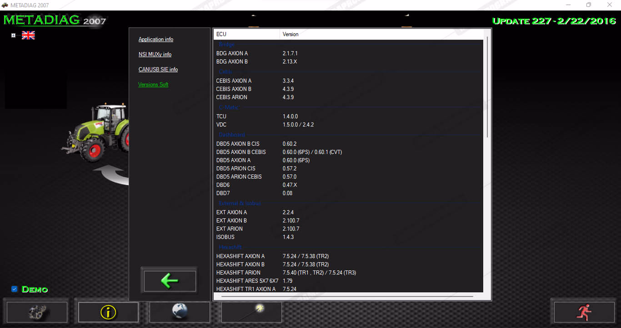Select the DBD5 ARION CIS row
Image resolution: width=621 pixels, height=328 pixels.
click(x=348, y=168)
